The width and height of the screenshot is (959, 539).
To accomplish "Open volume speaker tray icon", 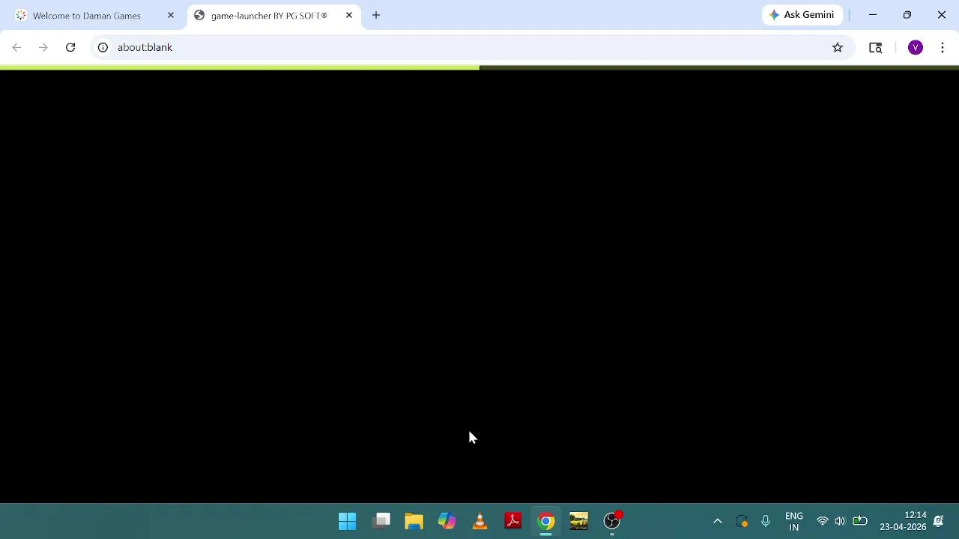I will click(x=840, y=521).
